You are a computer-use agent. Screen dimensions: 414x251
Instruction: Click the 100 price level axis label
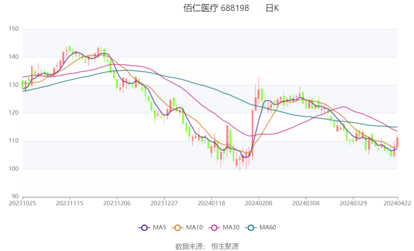coord(14,169)
